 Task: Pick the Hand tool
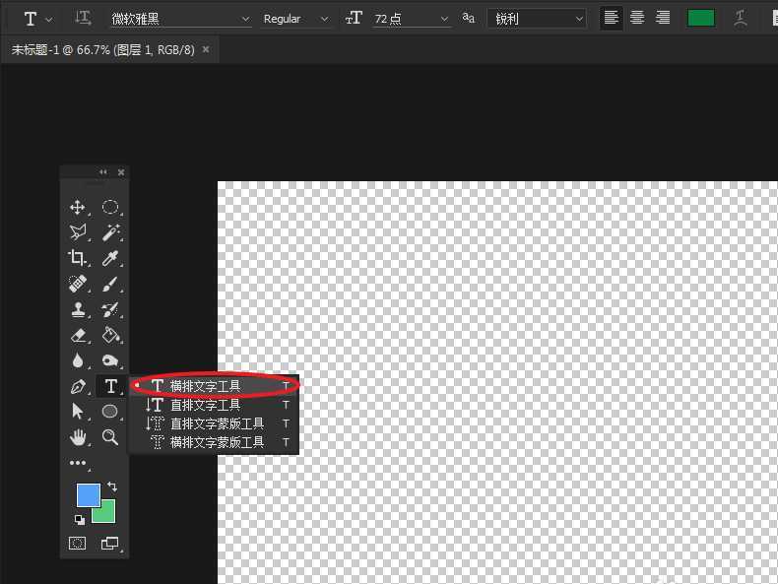coord(78,436)
